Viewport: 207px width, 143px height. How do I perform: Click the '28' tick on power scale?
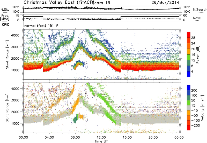coord(193,38)
